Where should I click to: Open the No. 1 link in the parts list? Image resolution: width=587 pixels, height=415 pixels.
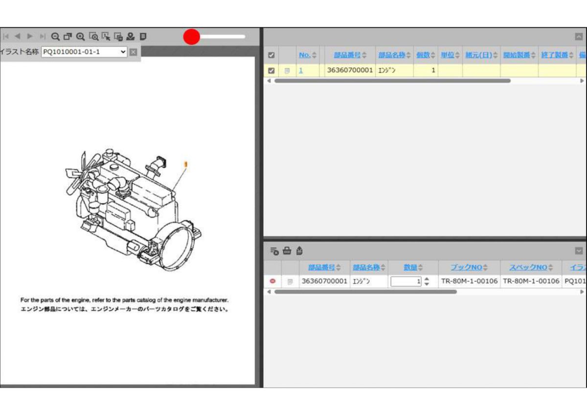coord(301,70)
